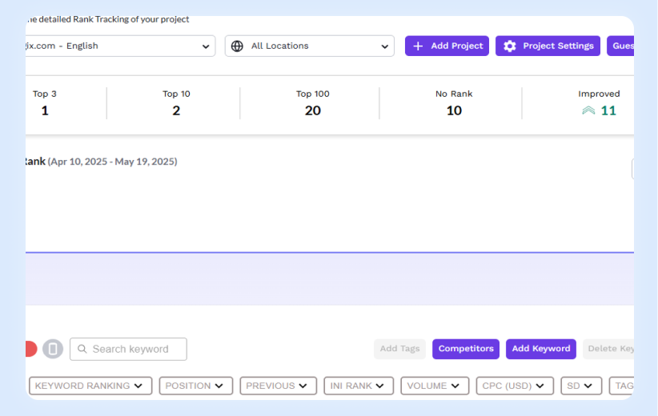This screenshot has width=658, height=416.
Task: Open the All Locations dropdown
Action: point(309,46)
